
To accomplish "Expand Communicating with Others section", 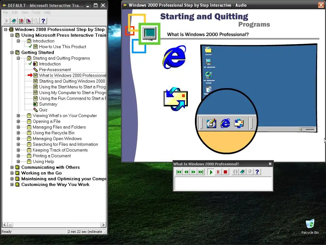I will coord(12,167).
